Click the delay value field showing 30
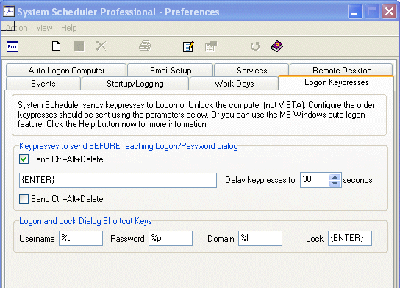The height and width of the screenshot is (288, 400). pyautogui.click(x=315, y=180)
